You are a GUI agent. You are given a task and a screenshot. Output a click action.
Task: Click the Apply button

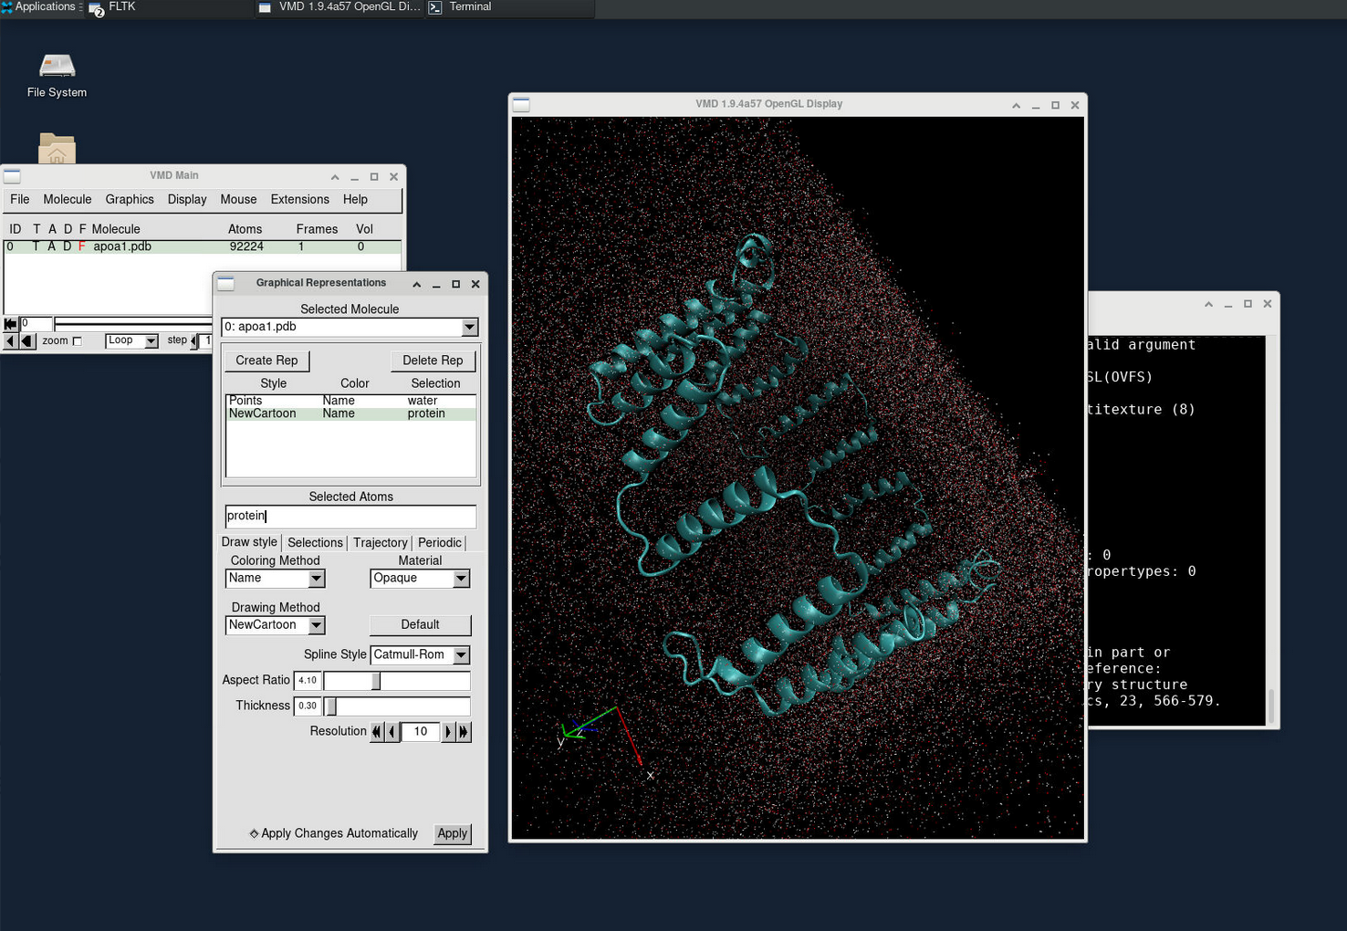452,833
